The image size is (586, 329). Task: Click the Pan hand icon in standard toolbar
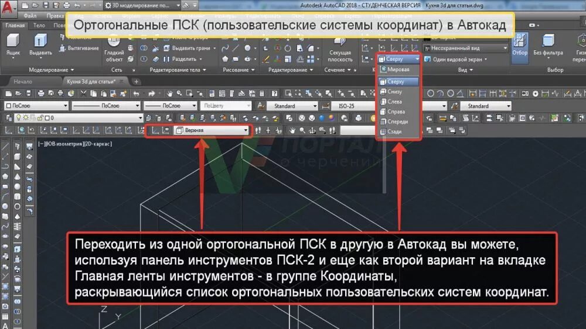[x=170, y=93]
